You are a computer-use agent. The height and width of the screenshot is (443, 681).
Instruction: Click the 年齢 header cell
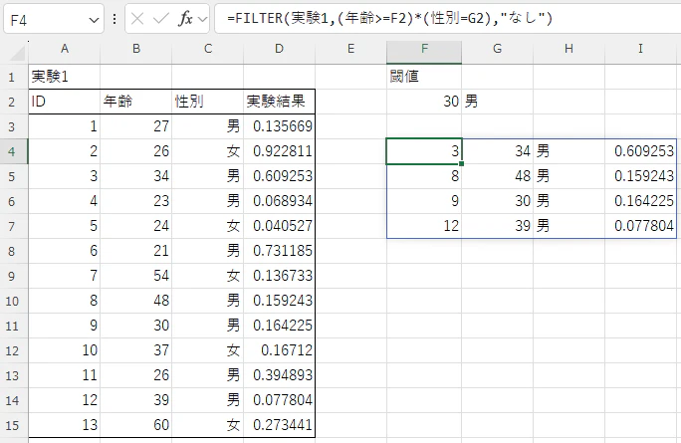[136, 102]
